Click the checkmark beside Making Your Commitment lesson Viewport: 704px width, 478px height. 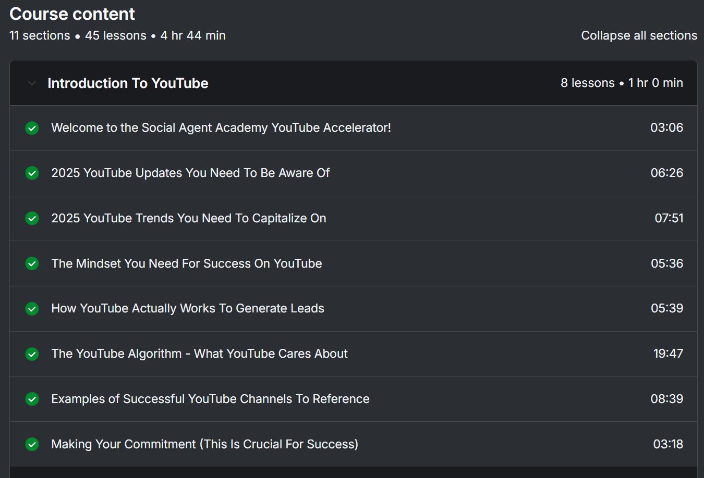pos(32,445)
